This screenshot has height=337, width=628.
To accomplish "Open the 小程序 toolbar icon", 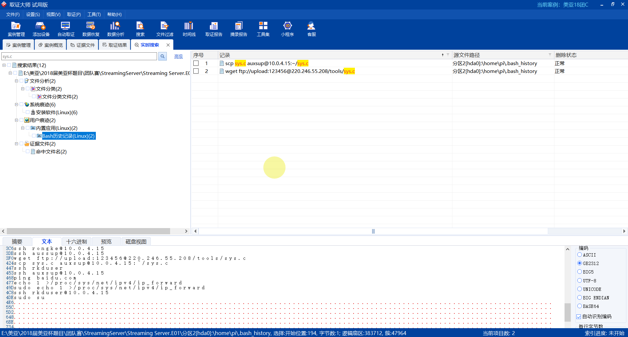I will pyautogui.click(x=287, y=29).
